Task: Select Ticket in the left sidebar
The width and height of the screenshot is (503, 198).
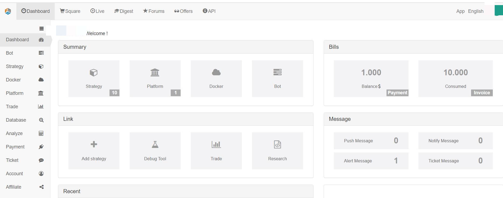Action: [x=25, y=160]
